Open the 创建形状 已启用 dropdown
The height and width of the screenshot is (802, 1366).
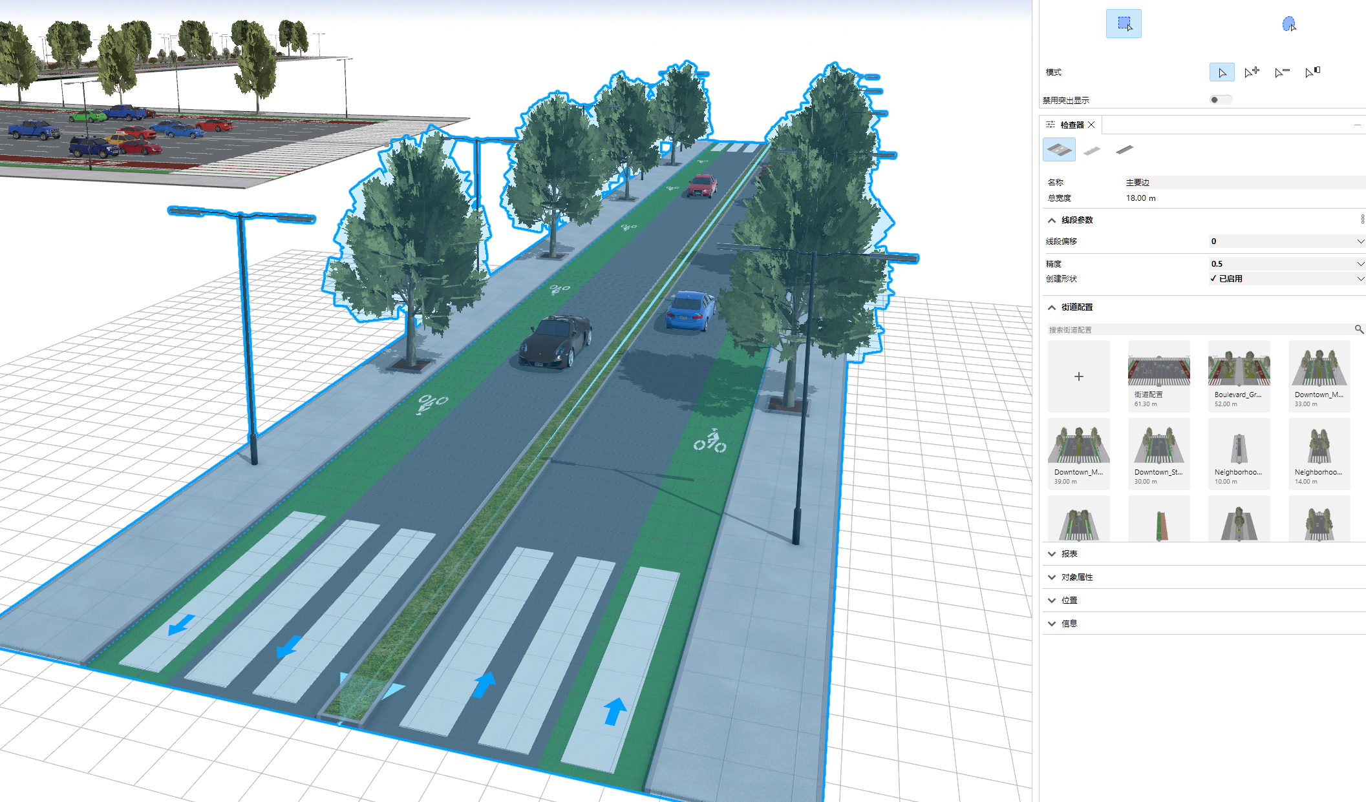(x=1360, y=279)
